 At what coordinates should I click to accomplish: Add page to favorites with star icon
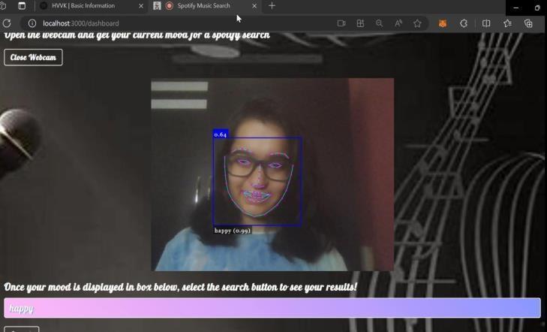[417, 23]
